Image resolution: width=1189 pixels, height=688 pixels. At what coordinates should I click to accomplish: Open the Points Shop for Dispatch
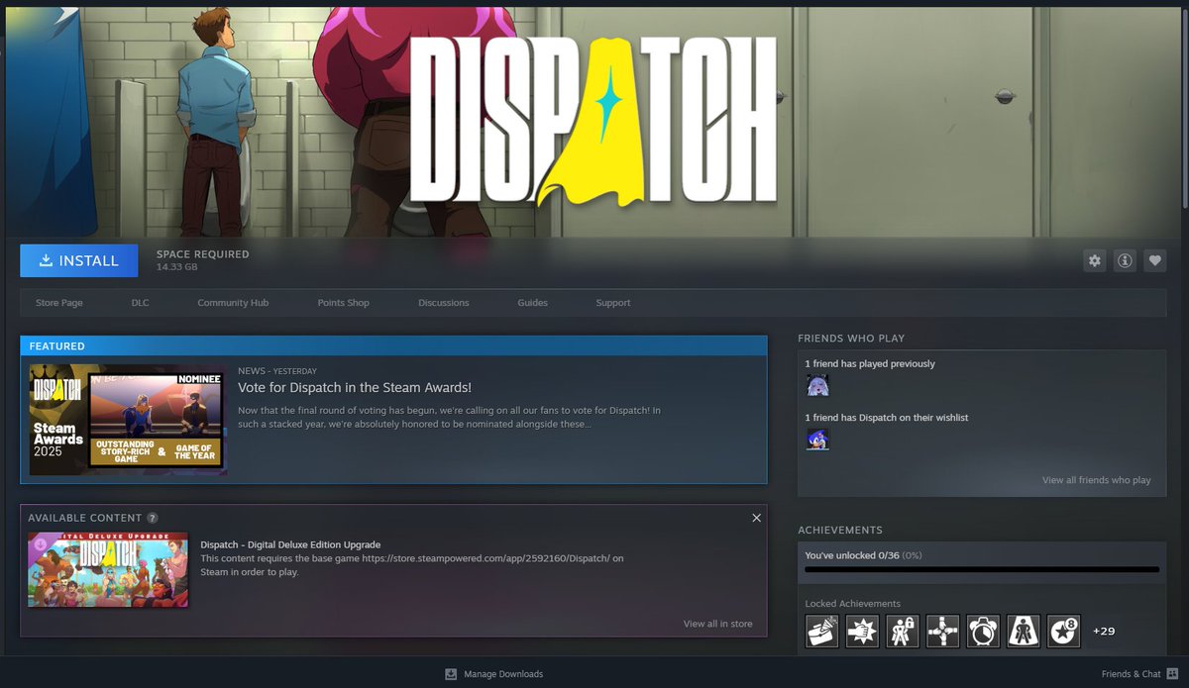tap(343, 303)
